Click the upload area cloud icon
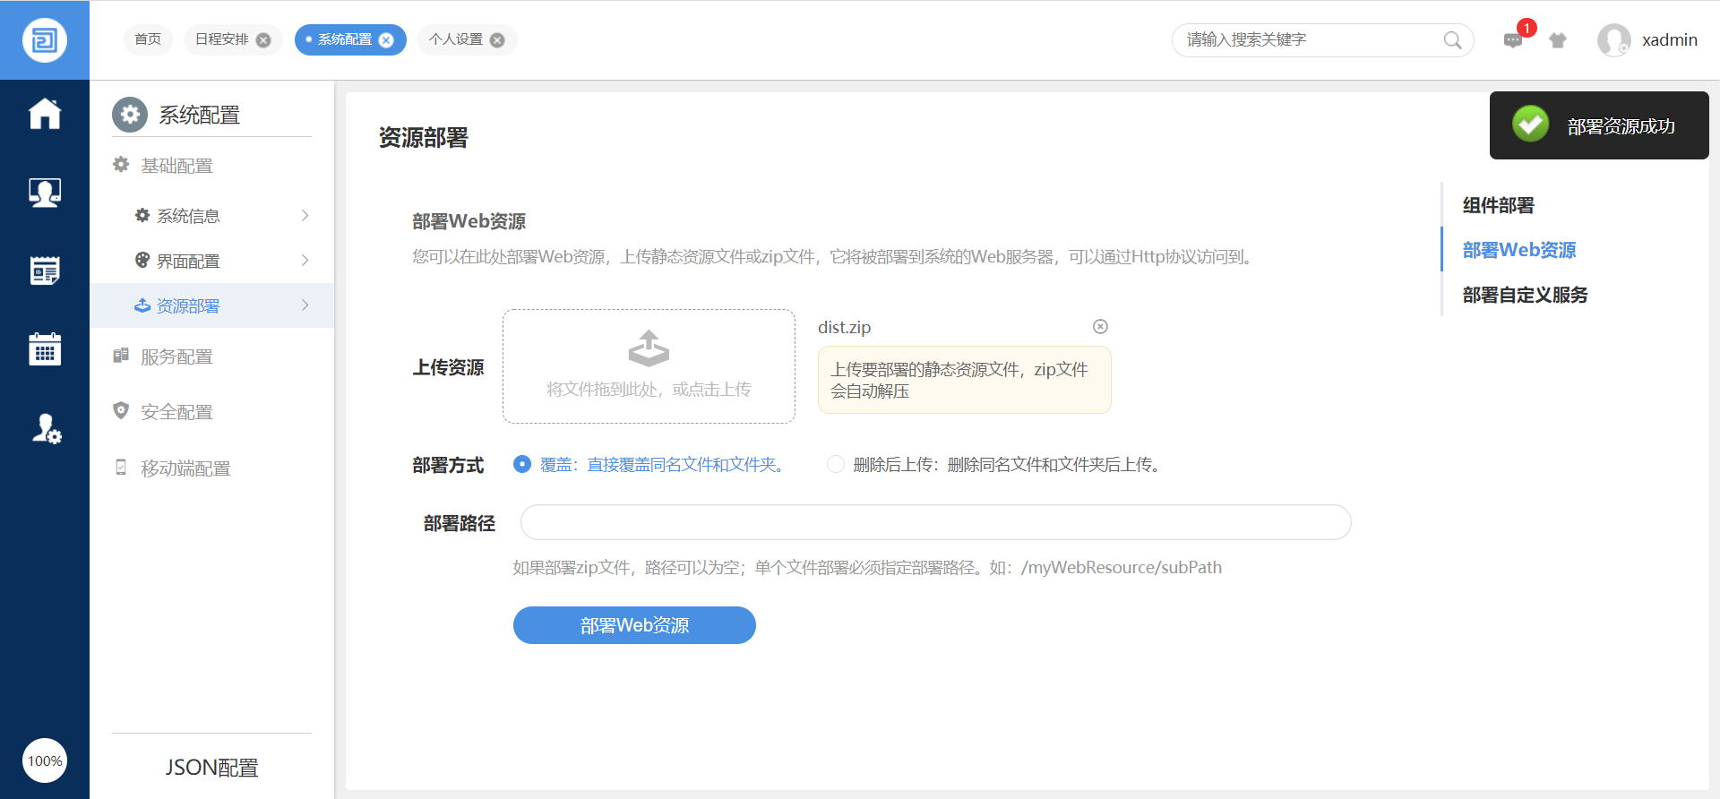1720x799 pixels. [x=649, y=348]
